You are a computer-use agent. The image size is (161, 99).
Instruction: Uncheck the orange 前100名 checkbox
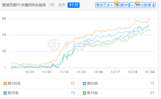pyautogui.click(x=5, y=84)
